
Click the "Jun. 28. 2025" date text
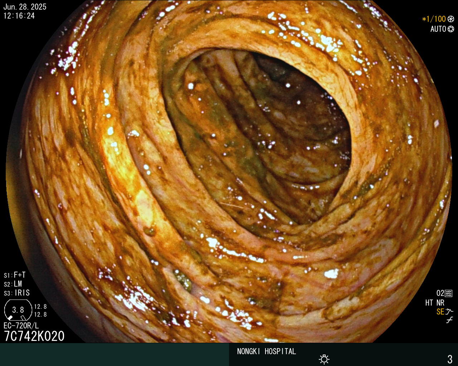tap(25, 7)
